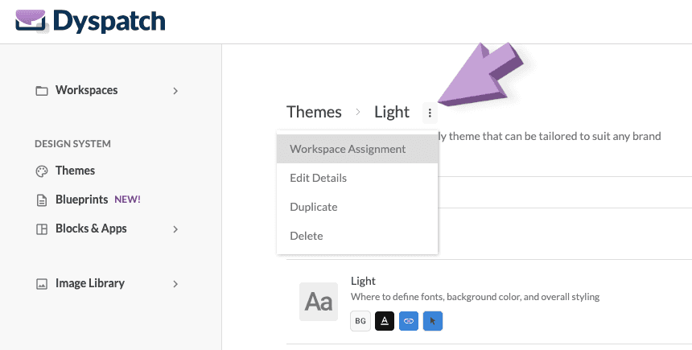Click the Light section heading
This screenshot has width=692, height=350.
(363, 281)
